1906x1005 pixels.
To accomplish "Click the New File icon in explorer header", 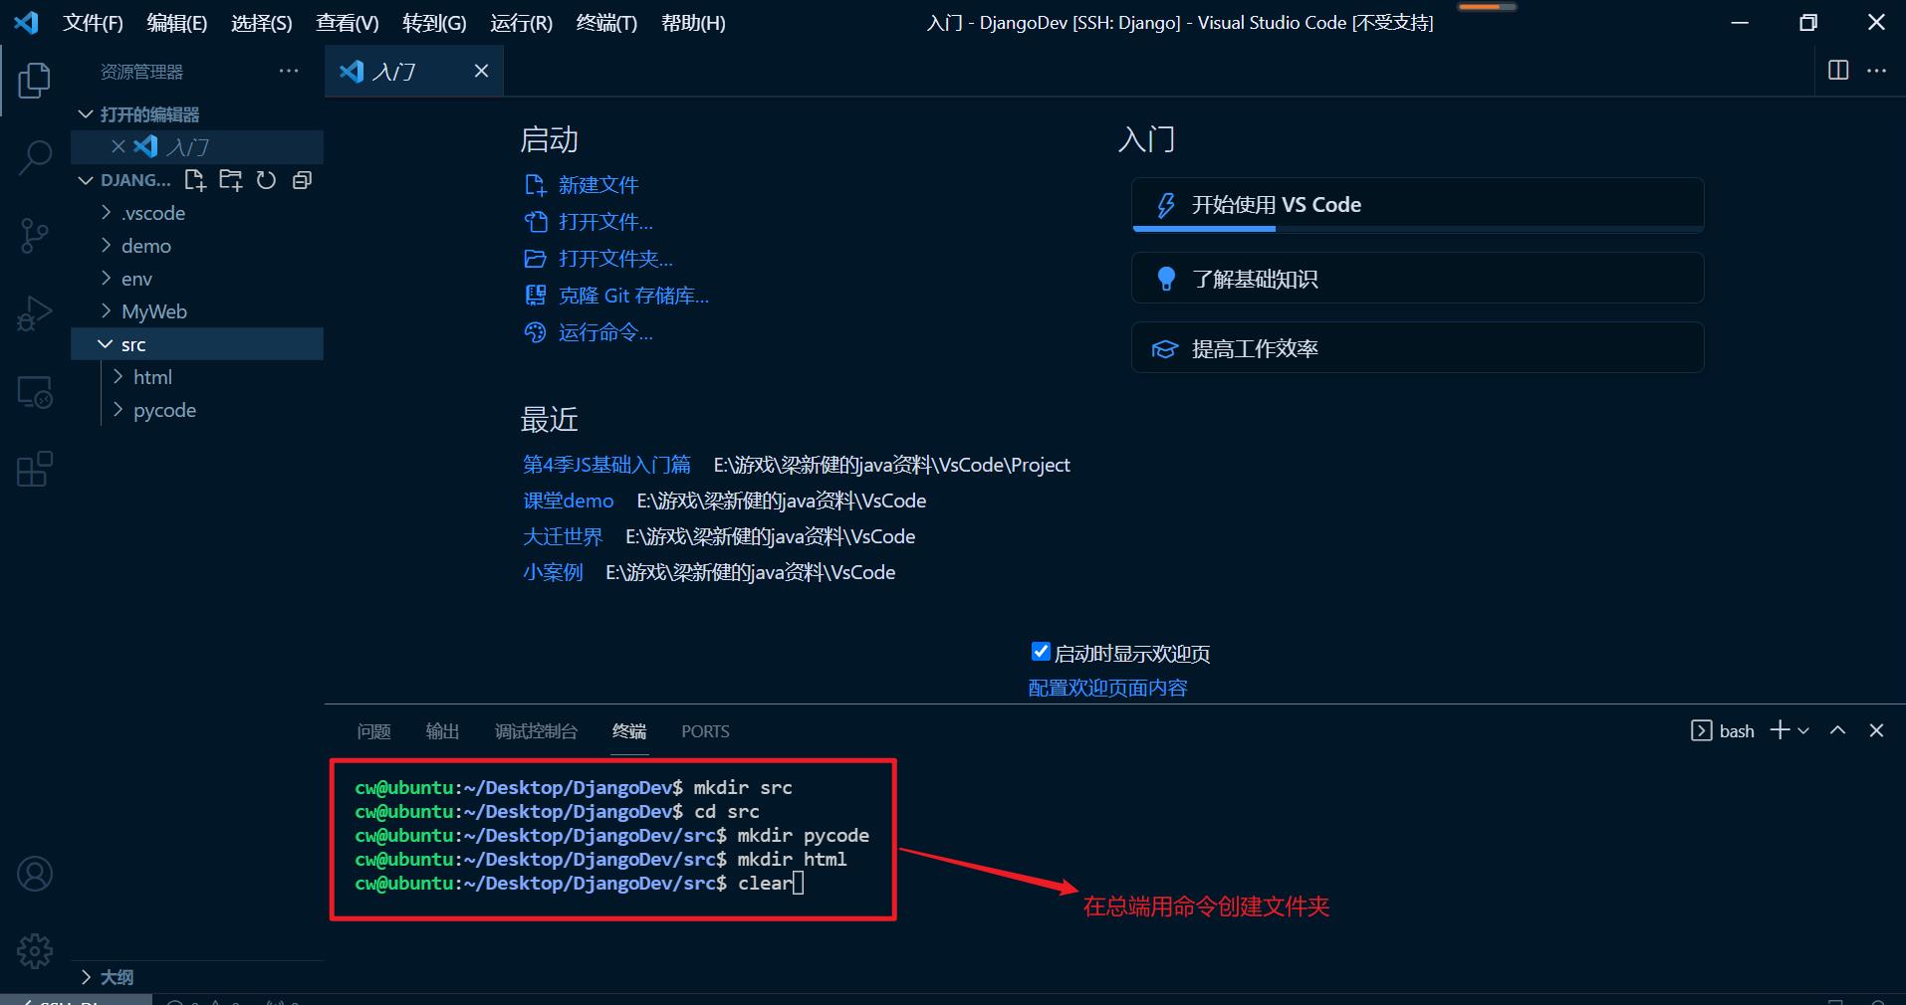I will pyautogui.click(x=195, y=180).
